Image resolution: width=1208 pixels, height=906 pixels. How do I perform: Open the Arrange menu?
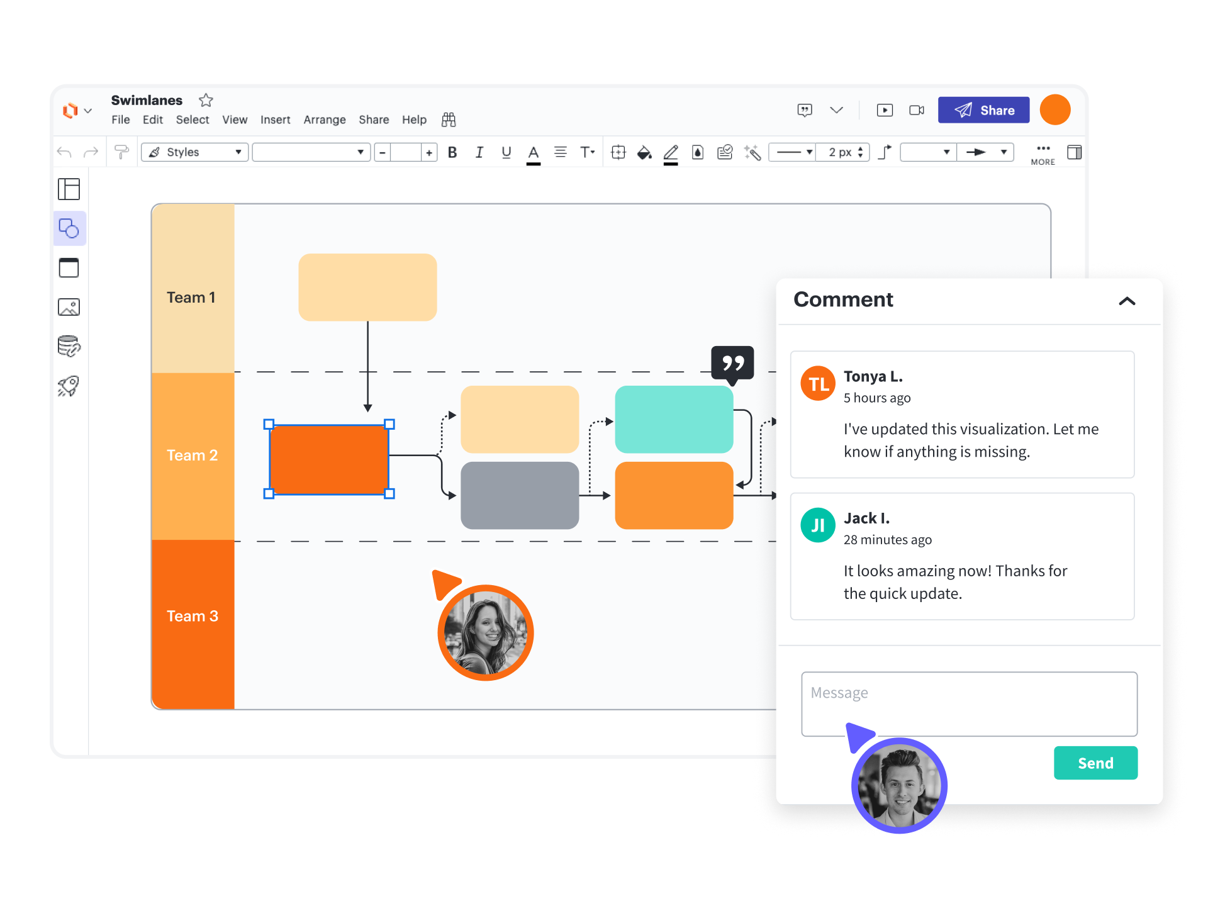click(325, 120)
